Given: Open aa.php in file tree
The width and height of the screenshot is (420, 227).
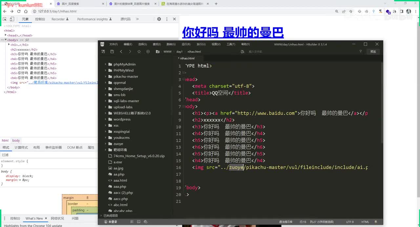Looking at the screenshot, I should [x=119, y=174].
